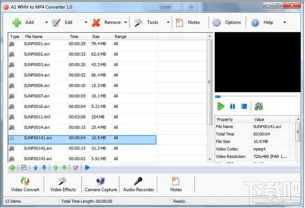Open the Video Convert tab
305x208 pixels.
(25, 184)
